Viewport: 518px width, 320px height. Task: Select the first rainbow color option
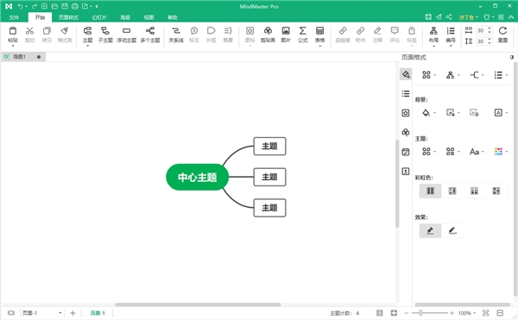tap(430, 191)
